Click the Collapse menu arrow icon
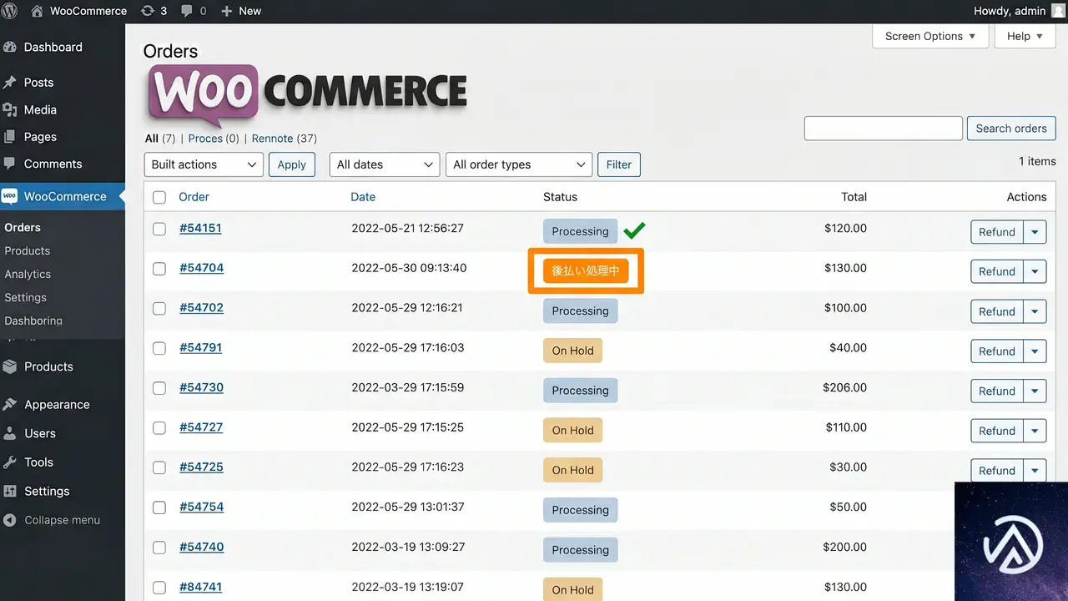Screen dimensions: 1068x601 (10, 520)
